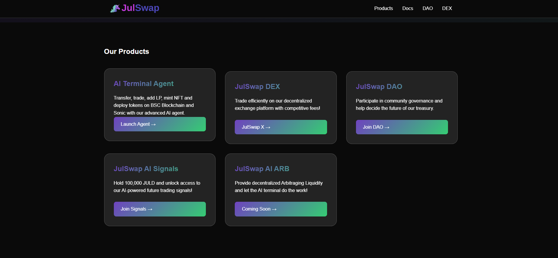Click the JulSwap brand name text
The height and width of the screenshot is (258, 558).
140,8
